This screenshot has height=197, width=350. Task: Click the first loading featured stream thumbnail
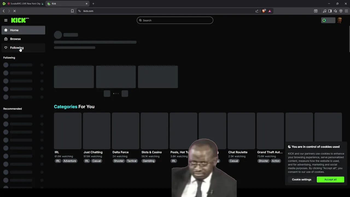point(74,77)
